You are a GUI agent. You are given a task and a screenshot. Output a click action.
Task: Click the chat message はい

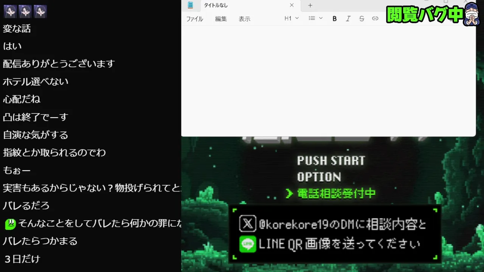click(x=12, y=46)
